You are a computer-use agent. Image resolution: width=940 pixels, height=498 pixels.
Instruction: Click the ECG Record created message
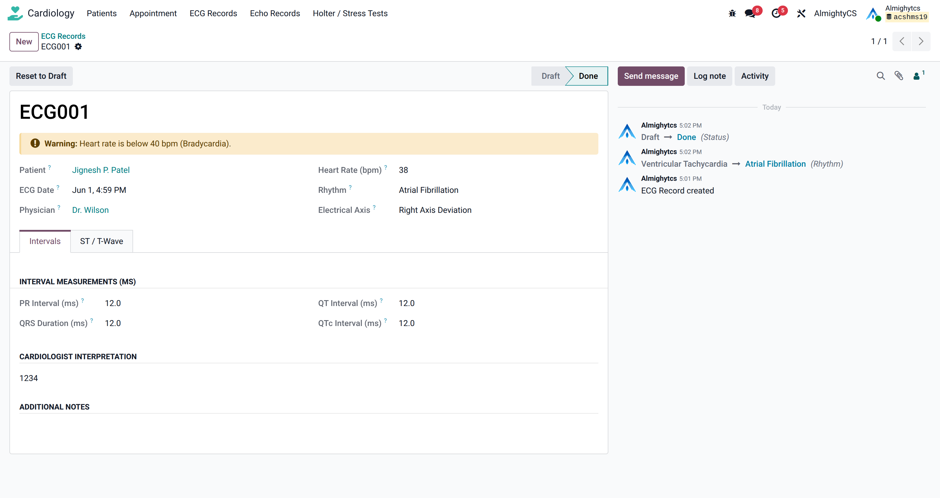677,190
